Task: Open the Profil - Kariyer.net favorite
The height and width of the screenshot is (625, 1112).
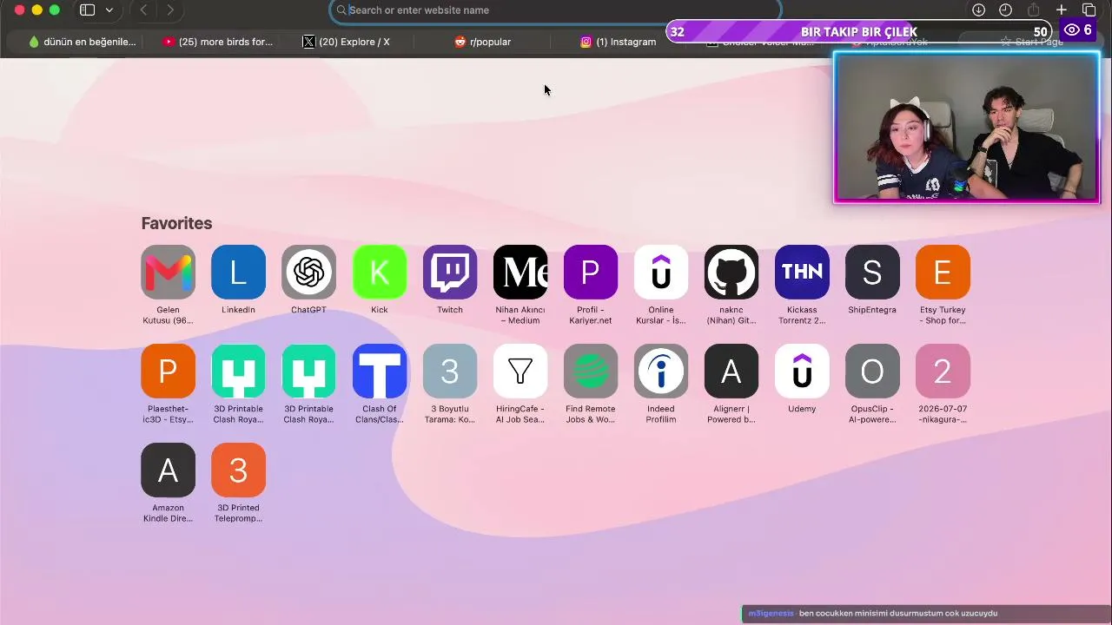Action: pyautogui.click(x=591, y=273)
